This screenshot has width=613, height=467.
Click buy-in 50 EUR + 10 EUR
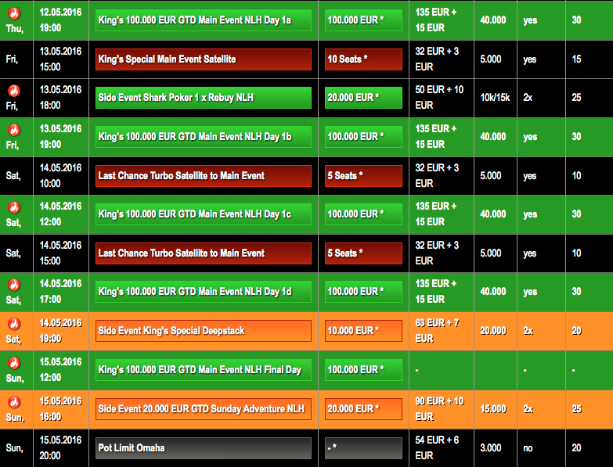(x=439, y=98)
